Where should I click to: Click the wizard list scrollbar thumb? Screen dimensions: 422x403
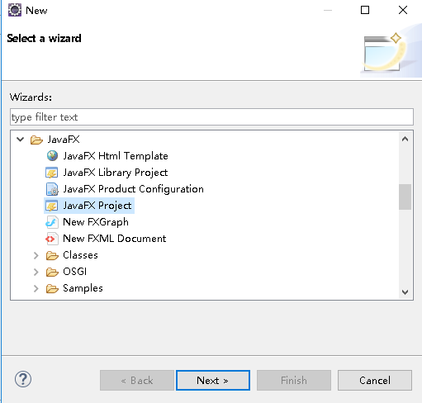(405, 197)
